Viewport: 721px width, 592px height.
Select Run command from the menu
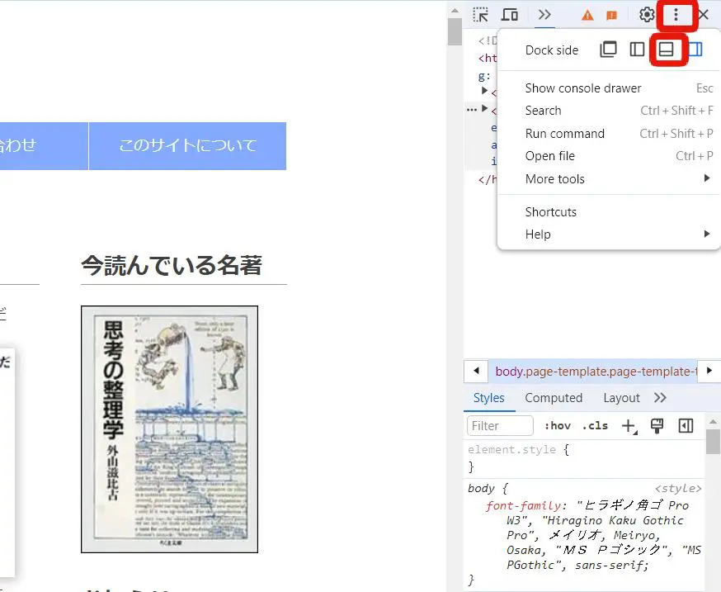pyautogui.click(x=565, y=134)
